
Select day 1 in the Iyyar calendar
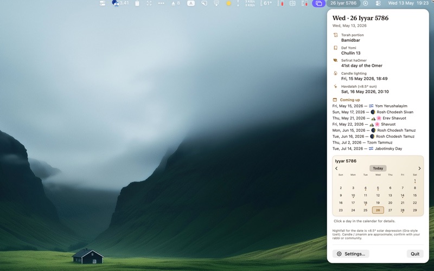coord(415,181)
